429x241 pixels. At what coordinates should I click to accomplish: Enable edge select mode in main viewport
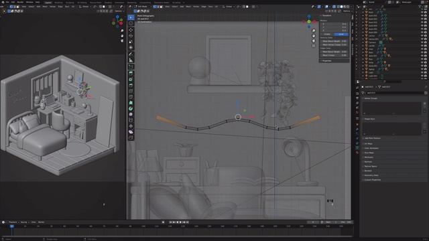coord(158,7)
